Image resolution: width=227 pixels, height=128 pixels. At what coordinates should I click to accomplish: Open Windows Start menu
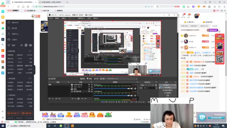click(3, 126)
